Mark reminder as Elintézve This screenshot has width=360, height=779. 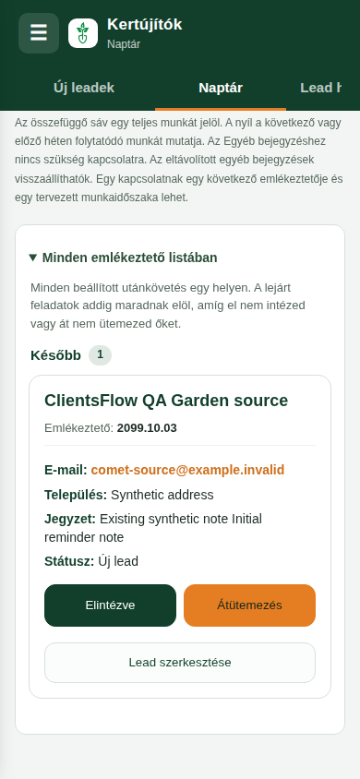click(110, 605)
